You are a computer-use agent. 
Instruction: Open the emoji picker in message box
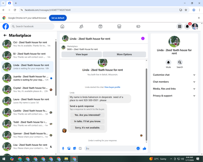(x=138, y=149)
